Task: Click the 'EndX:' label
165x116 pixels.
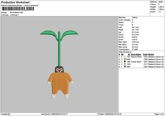Action: pos(121,37)
